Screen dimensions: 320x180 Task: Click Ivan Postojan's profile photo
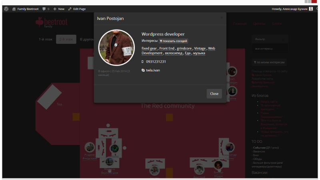(116, 47)
